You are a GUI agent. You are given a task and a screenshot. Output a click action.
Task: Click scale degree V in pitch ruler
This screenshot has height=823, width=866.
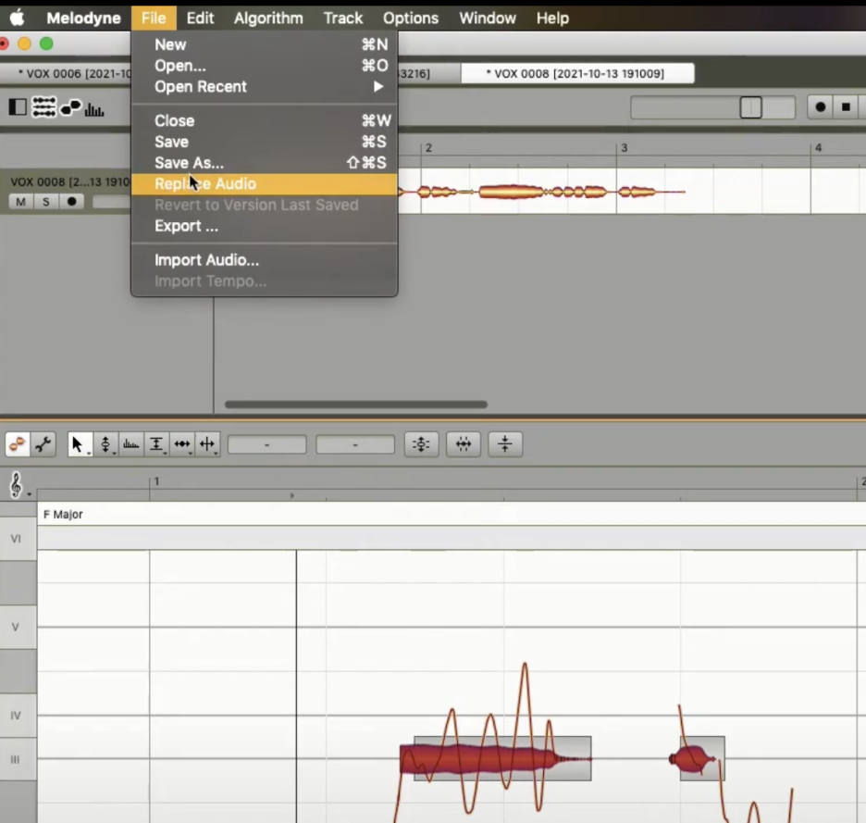[x=16, y=627]
